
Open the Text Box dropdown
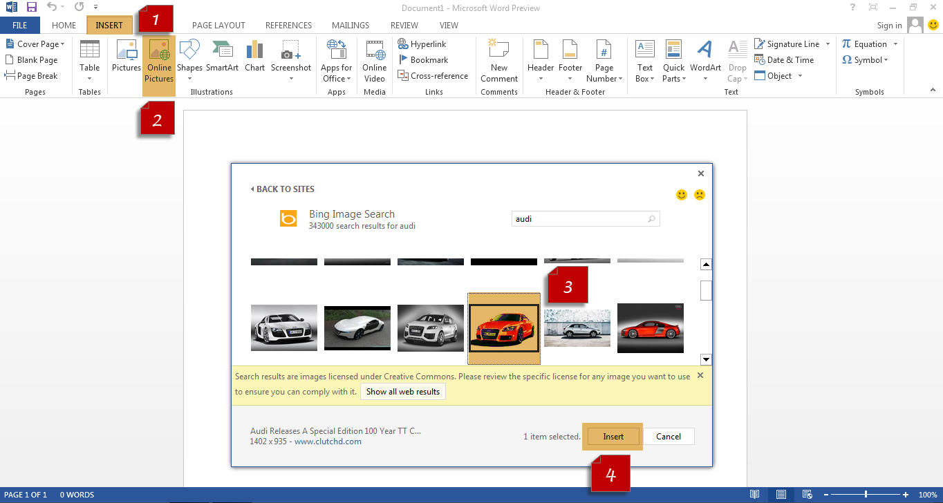[x=645, y=61]
